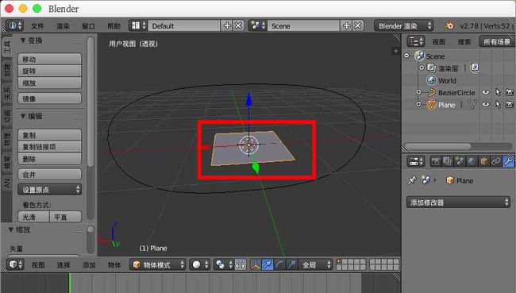
Task: Click the Plane mesh data triangle icon
Action: coord(472,105)
